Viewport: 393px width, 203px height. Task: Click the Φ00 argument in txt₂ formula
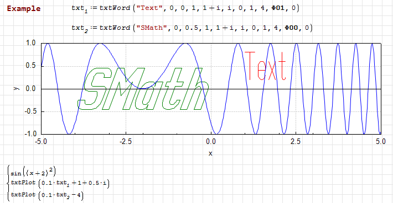point(292,28)
